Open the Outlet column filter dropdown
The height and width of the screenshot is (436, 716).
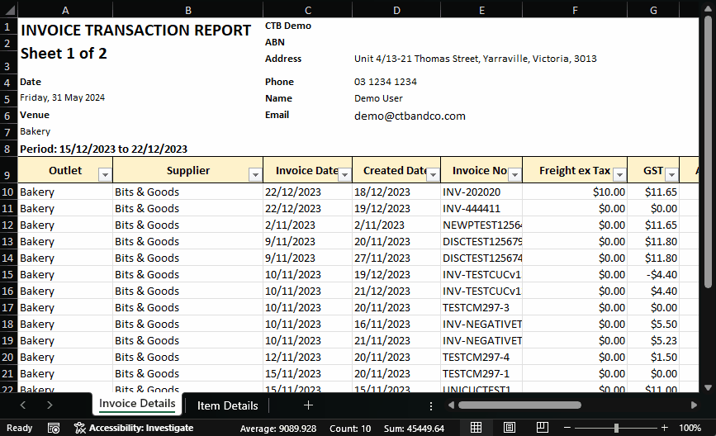click(105, 175)
